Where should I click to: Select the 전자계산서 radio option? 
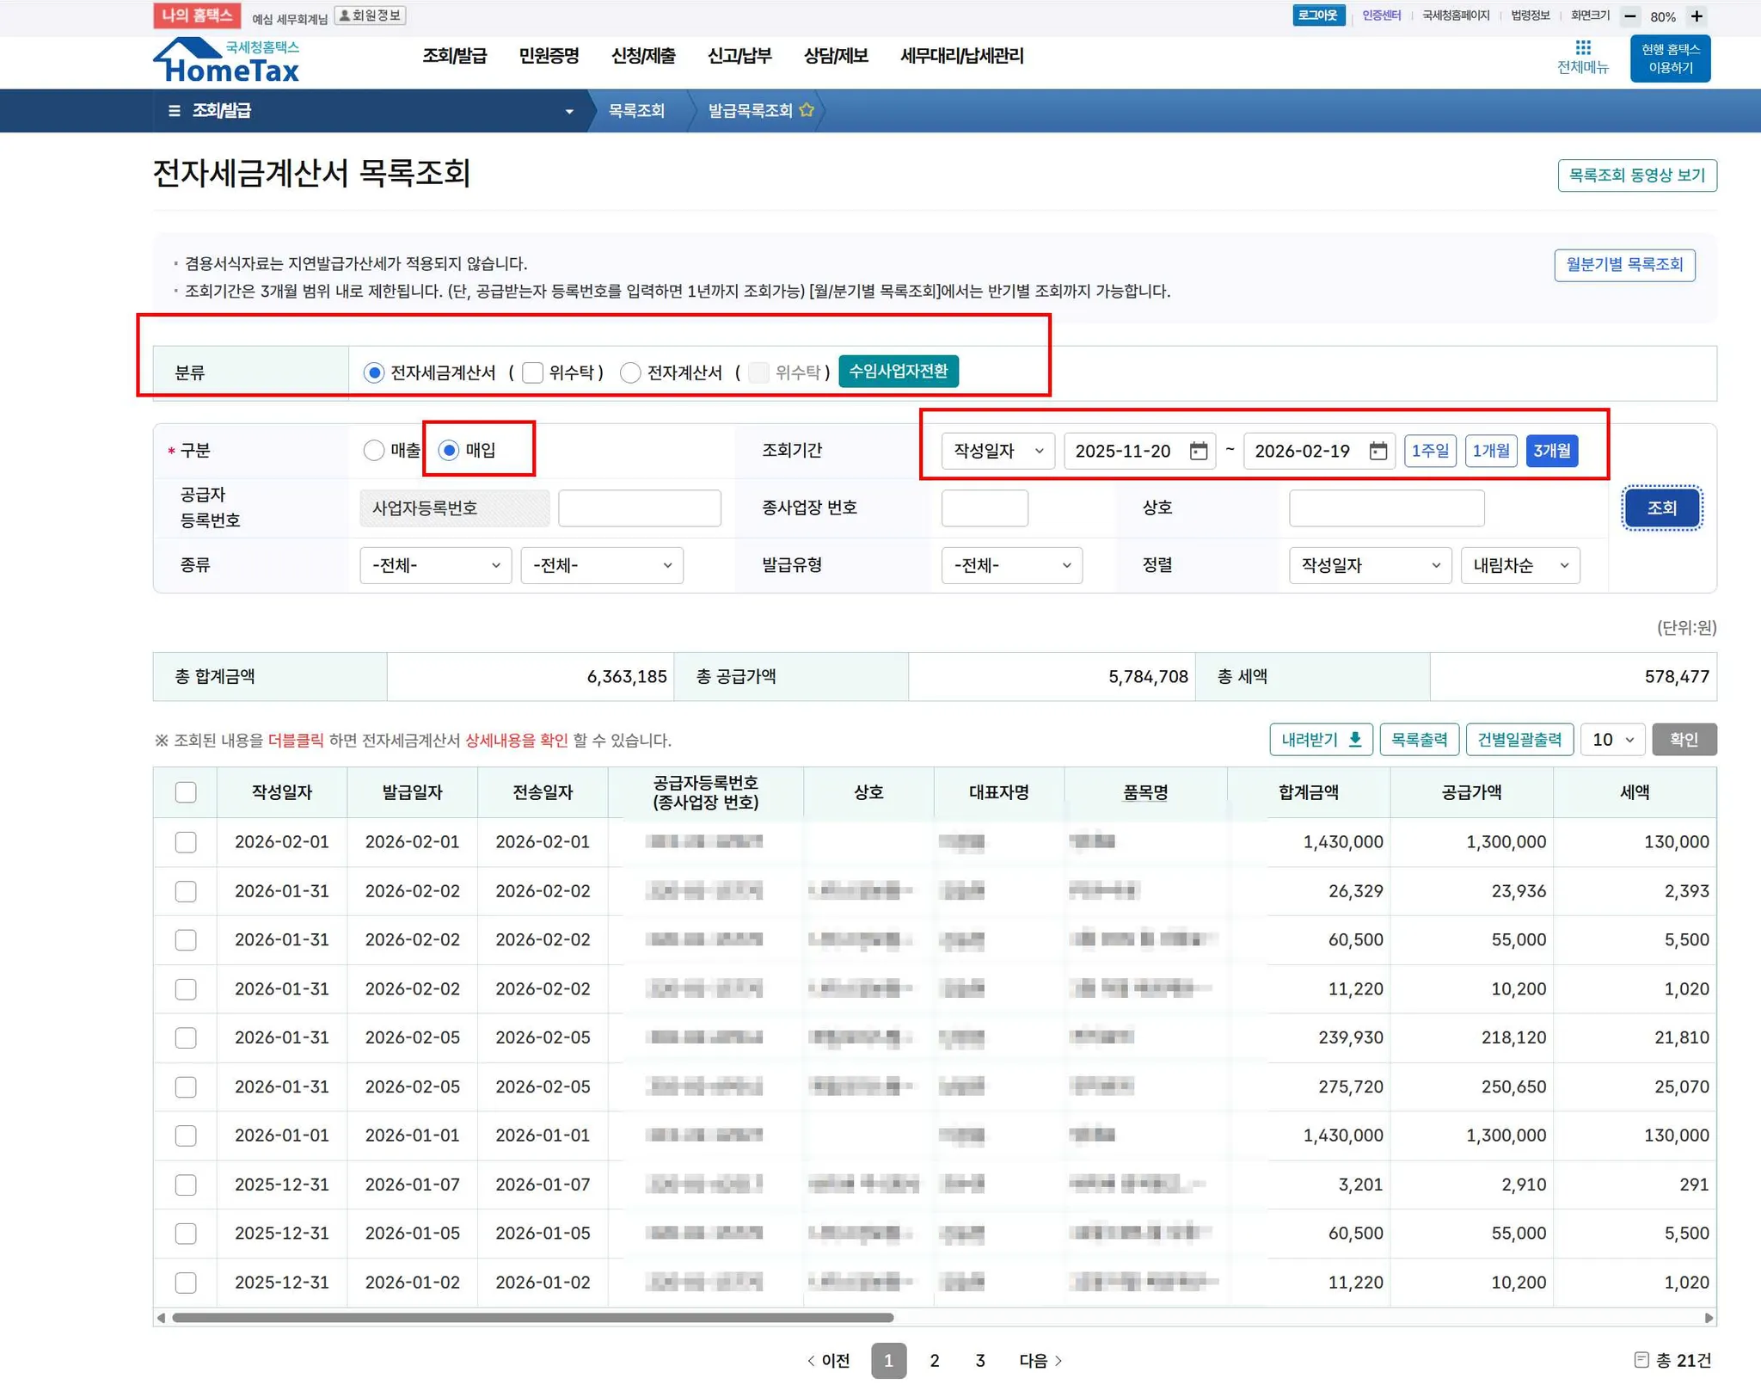click(x=631, y=372)
